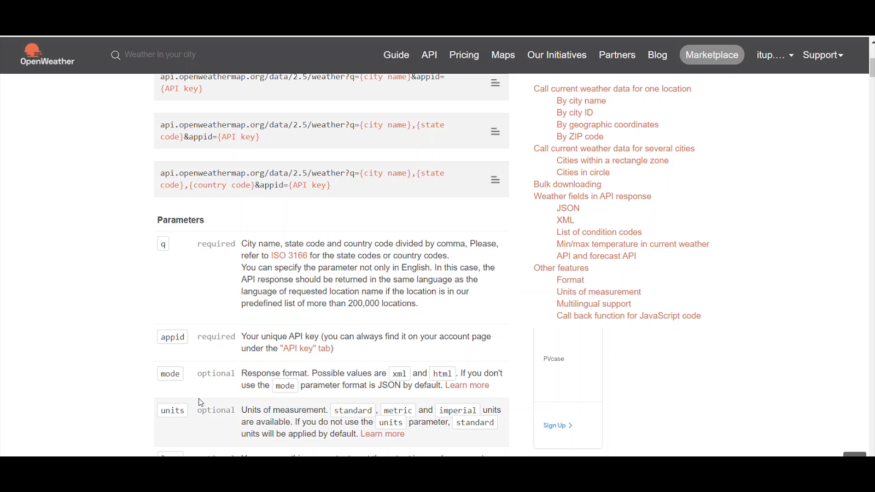Jump to JSON section
The image size is (875, 492).
click(568, 209)
